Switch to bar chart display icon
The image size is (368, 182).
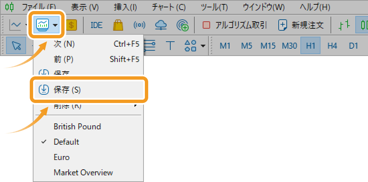point(344,25)
